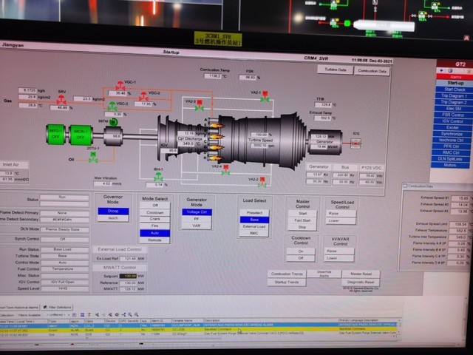473x355 pixels.
Task: Select Cooldown in Mode Select
Action: 154,212
